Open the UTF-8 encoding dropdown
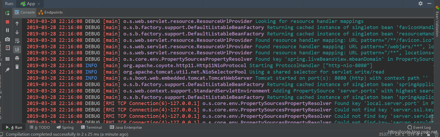The image size is (440, 137). 414,134
